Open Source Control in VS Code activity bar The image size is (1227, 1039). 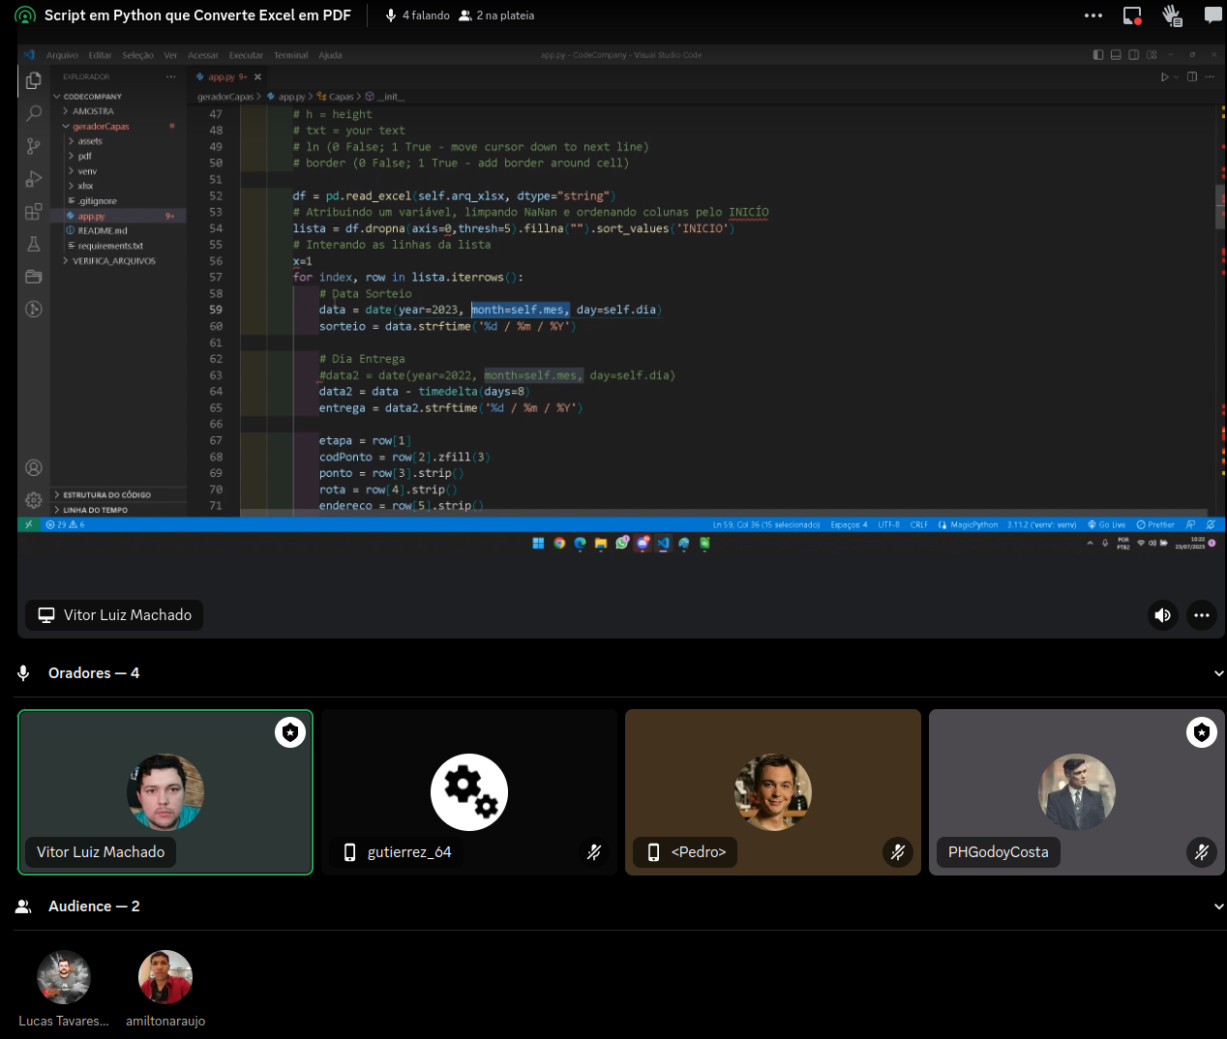(34, 146)
